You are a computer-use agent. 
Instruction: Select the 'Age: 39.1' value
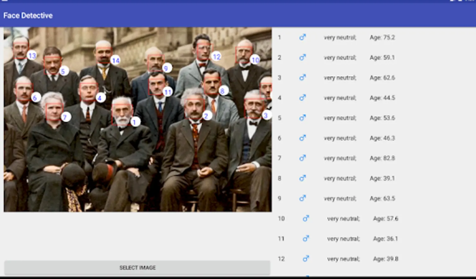point(382,179)
